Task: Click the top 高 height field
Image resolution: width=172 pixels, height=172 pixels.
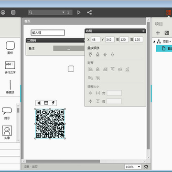Action: 139,40
